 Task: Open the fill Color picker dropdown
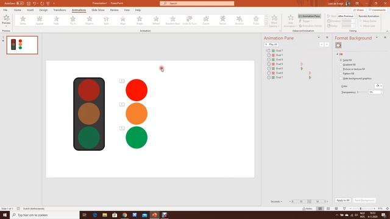point(378,86)
